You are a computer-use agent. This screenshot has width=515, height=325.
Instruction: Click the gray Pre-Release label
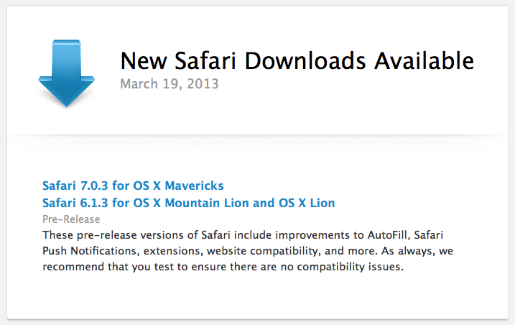tap(71, 219)
